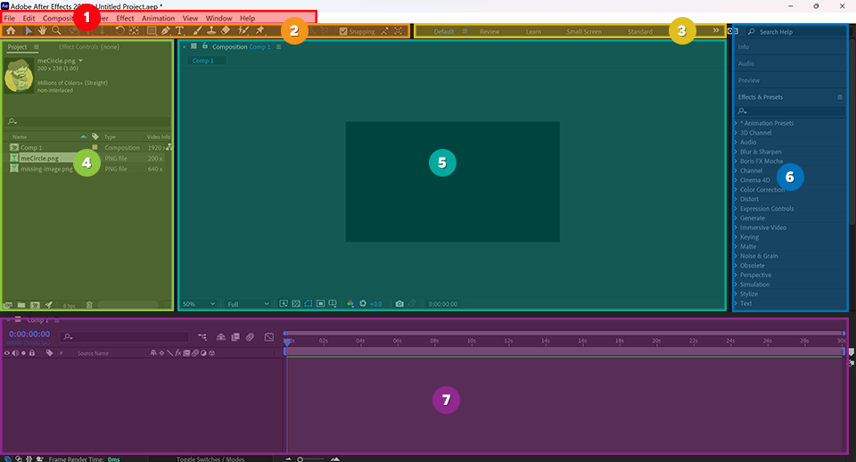Toggle motion blur enable switch
The image size is (856, 462).
click(x=250, y=337)
